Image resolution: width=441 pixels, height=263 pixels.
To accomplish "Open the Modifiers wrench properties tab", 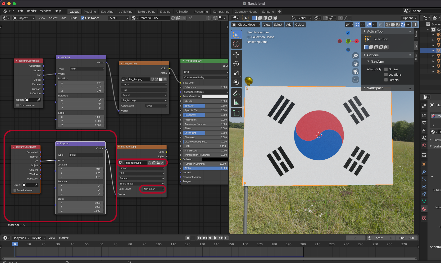I will (424, 172).
